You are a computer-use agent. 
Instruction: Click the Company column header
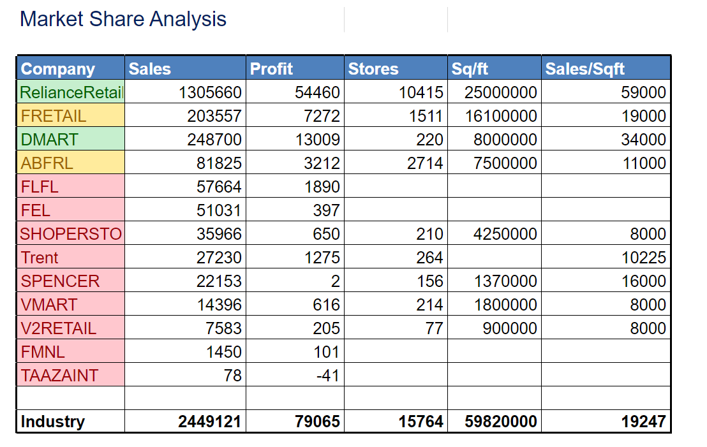click(71, 68)
